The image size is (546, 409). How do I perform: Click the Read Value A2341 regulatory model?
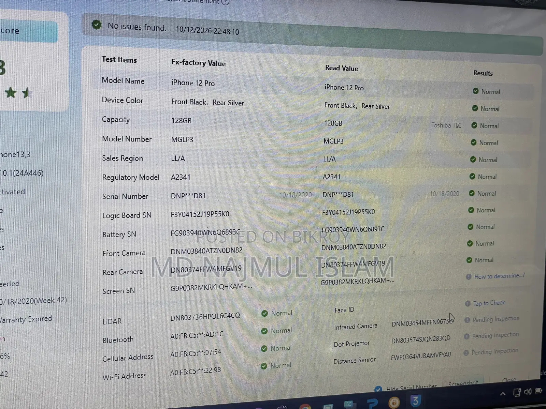(331, 177)
